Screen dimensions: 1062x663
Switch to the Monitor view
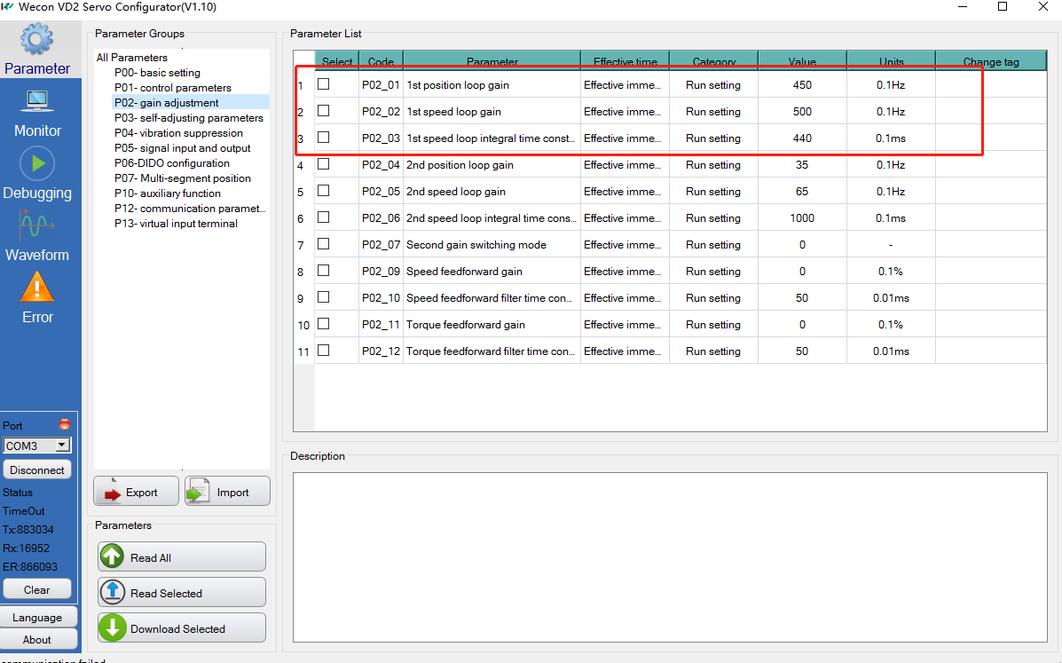coord(37,102)
